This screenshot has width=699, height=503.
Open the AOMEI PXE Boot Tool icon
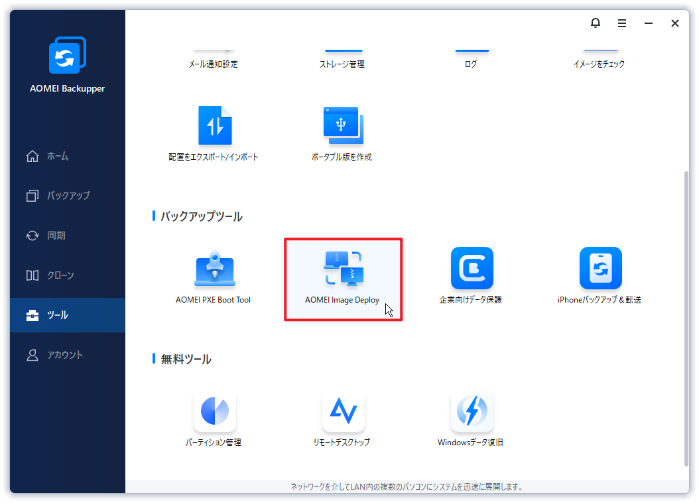pos(215,269)
